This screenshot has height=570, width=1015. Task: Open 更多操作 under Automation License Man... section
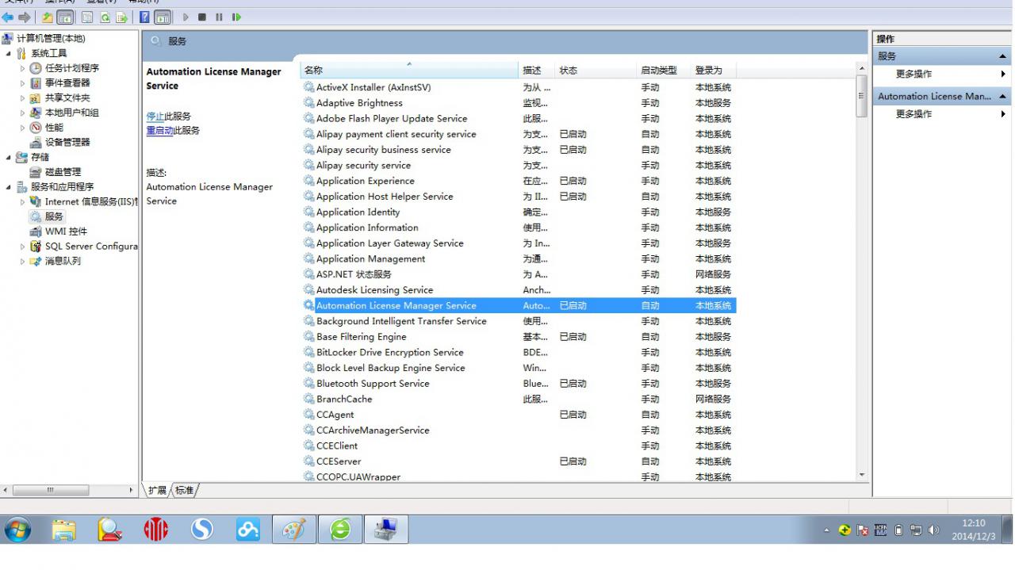(913, 114)
